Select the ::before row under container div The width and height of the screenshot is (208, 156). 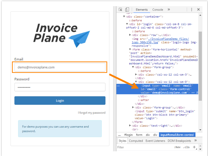(135, 20)
